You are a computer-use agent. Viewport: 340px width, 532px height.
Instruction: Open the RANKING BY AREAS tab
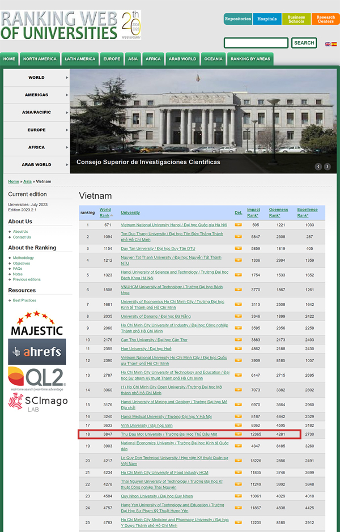[x=250, y=59]
